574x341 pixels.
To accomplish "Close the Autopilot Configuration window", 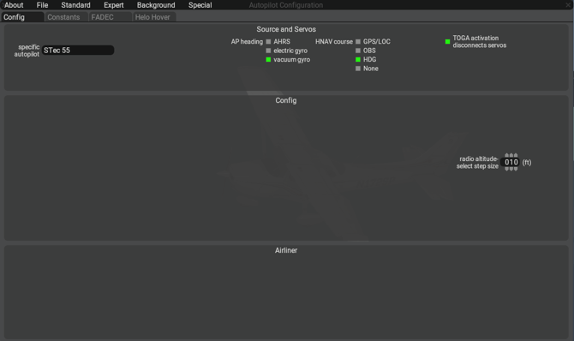I will pyautogui.click(x=568, y=5).
